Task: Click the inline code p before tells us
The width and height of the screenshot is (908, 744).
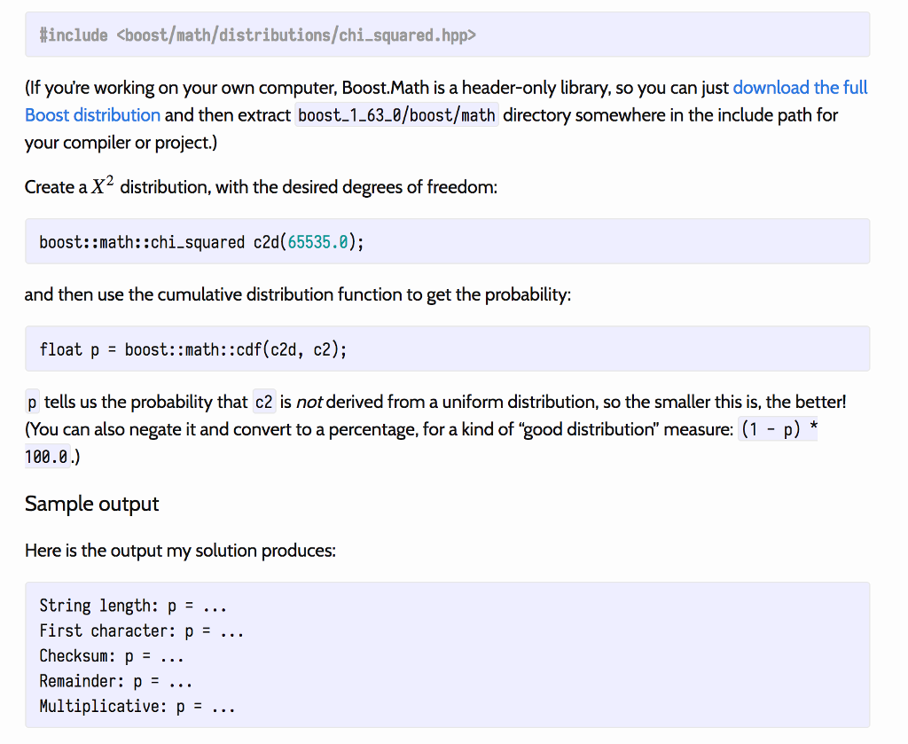Action: click(33, 401)
